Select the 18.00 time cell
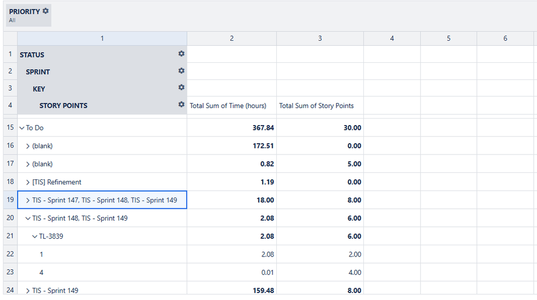Image resolution: width=537 pixels, height=300 pixels. tap(232, 200)
